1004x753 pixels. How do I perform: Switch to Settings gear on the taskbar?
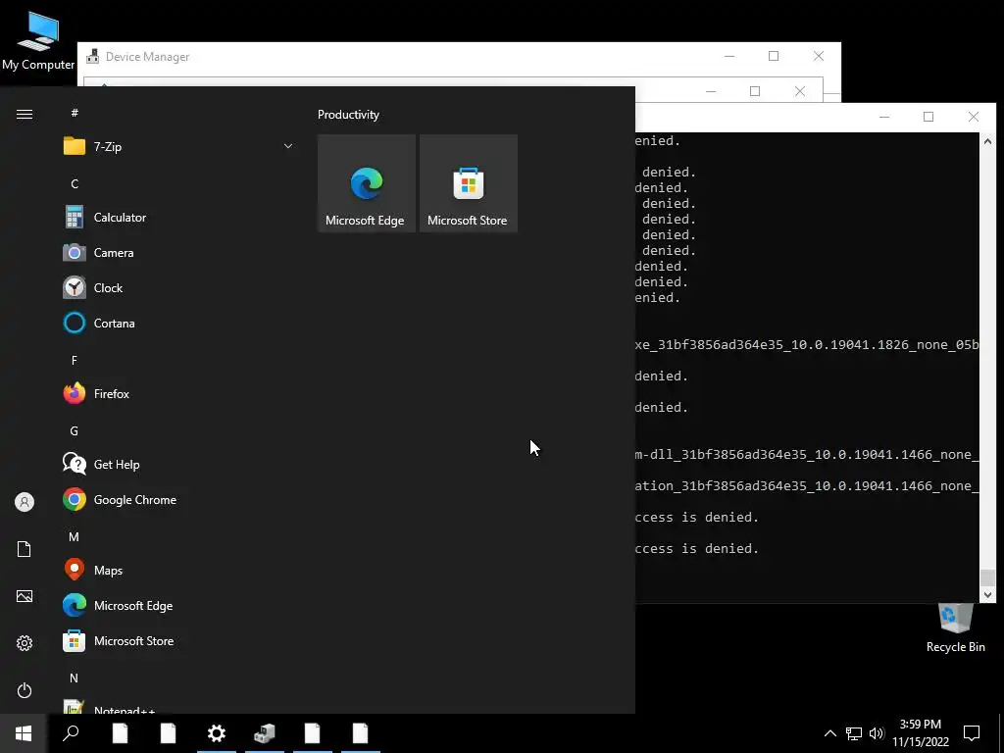[x=217, y=733]
